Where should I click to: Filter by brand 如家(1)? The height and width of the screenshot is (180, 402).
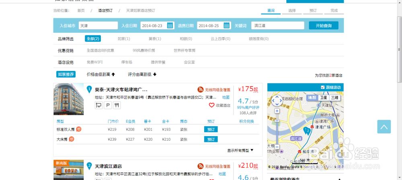pyautogui.click(x=124, y=39)
